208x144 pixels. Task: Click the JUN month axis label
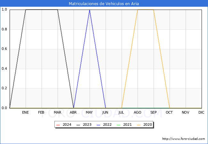[105, 112]
